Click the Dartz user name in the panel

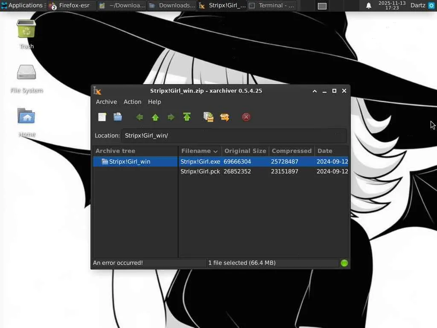click(x=418, y=5)
